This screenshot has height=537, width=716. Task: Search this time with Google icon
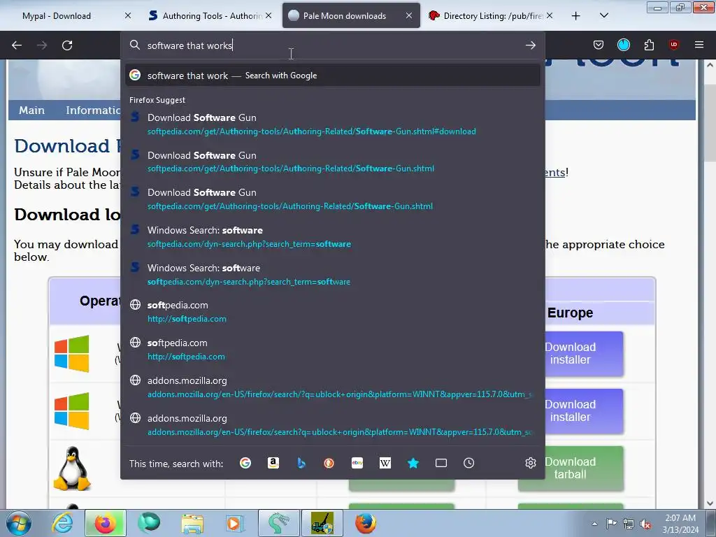pyautogui.click(x=245, y=463)
